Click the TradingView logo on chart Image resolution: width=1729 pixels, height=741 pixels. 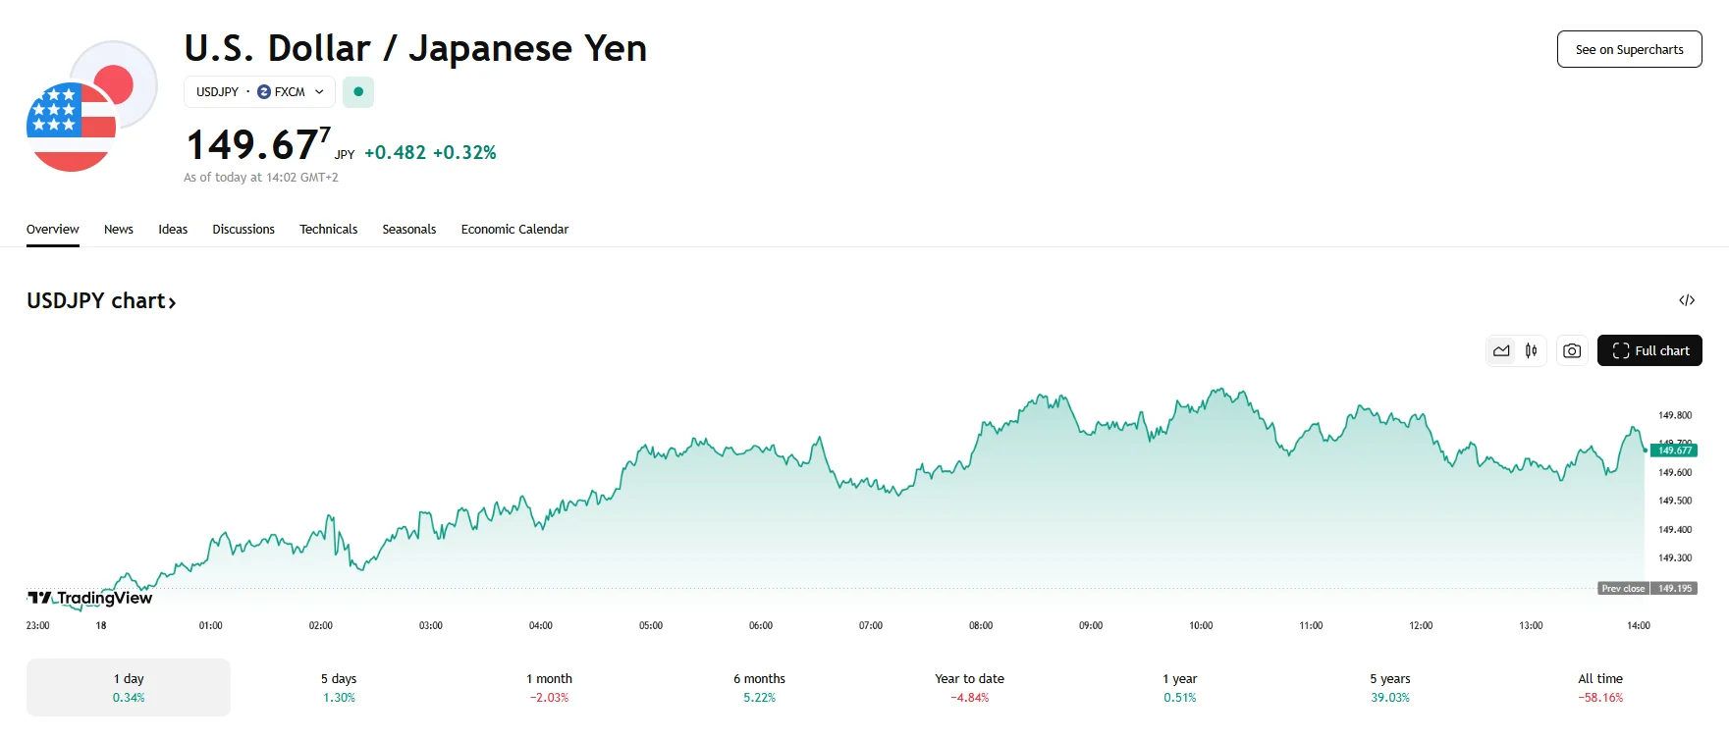(x=90, y=598)
